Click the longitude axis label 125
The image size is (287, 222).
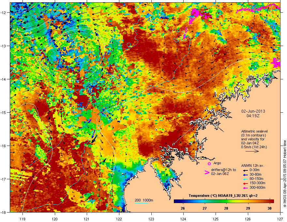[x=216, y=219]
